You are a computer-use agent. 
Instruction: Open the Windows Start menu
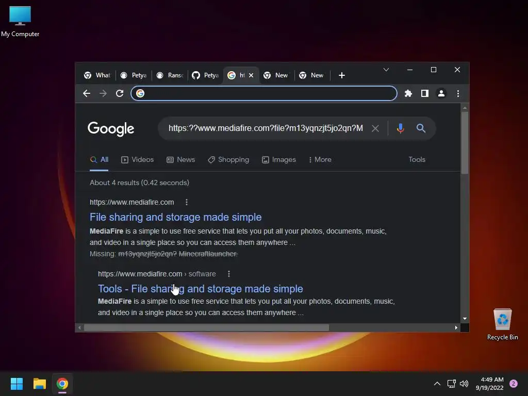coord(16,384)
